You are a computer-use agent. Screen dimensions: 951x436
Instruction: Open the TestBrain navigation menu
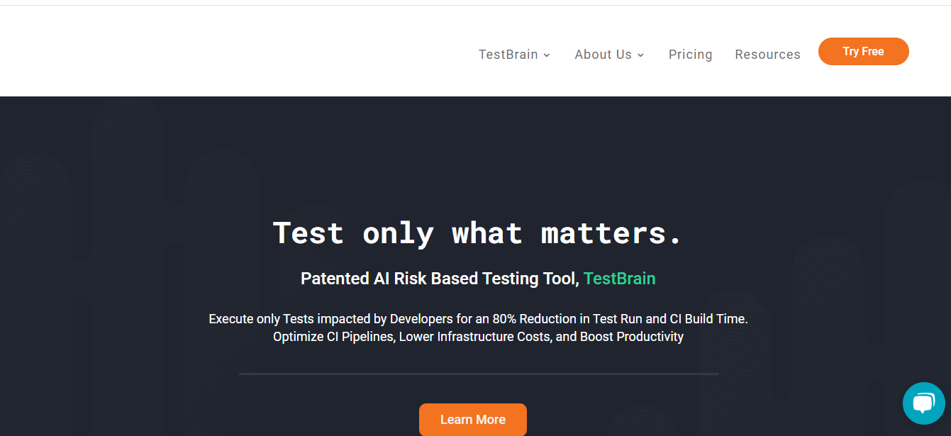tap(508, 55)
